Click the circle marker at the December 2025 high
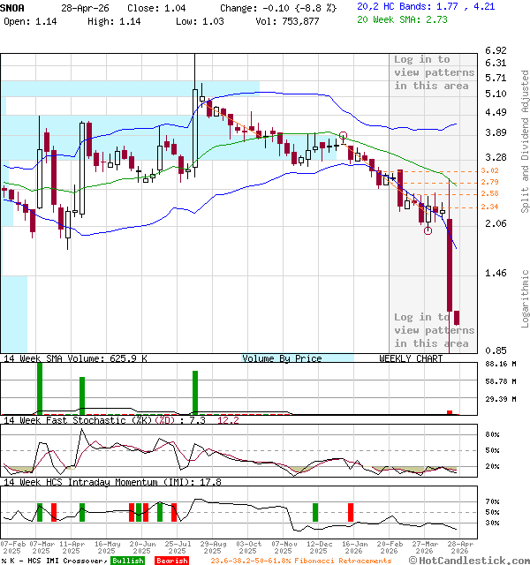The width and height of the screenshot is (530, 565). pyautogui.click(x=343, y=136)
